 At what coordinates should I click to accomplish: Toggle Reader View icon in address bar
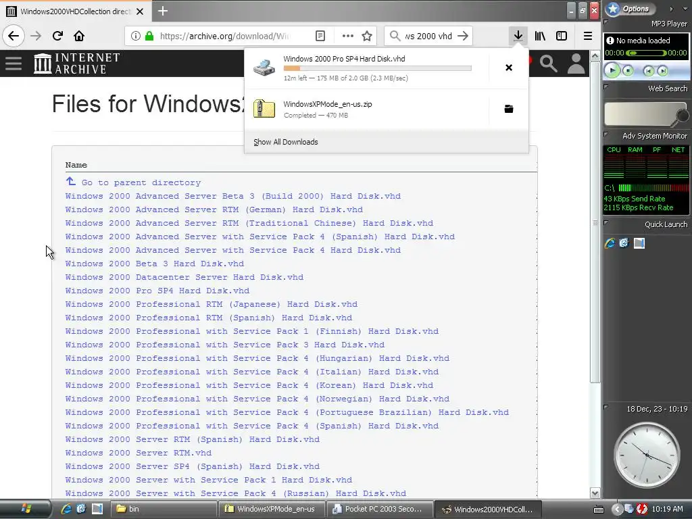pos(320,36)
